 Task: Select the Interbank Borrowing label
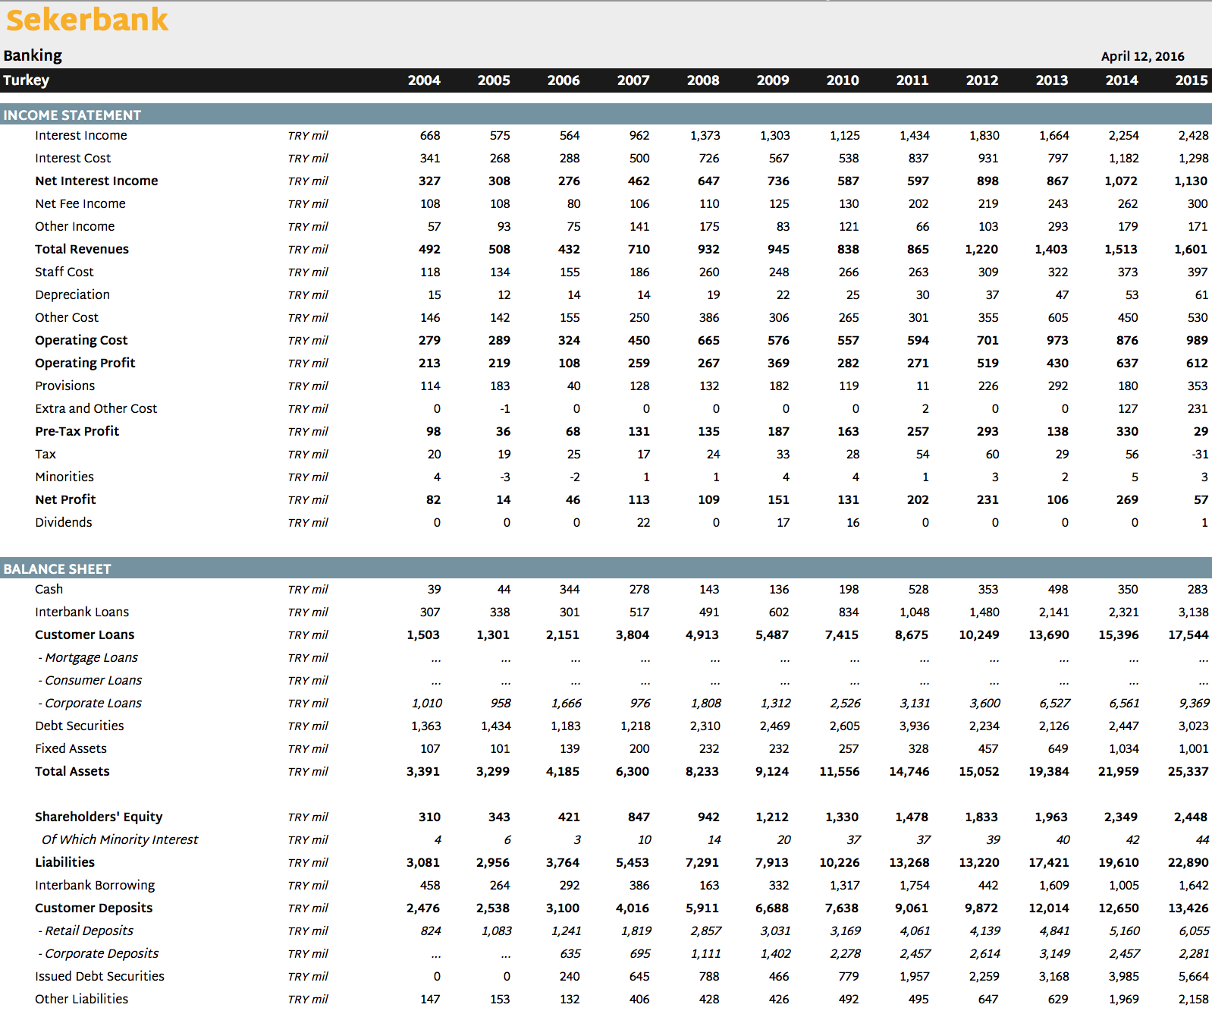click(x=95, y=885)
